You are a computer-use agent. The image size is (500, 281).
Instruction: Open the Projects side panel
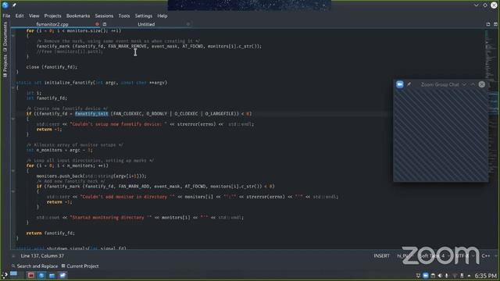pos(5,66)
